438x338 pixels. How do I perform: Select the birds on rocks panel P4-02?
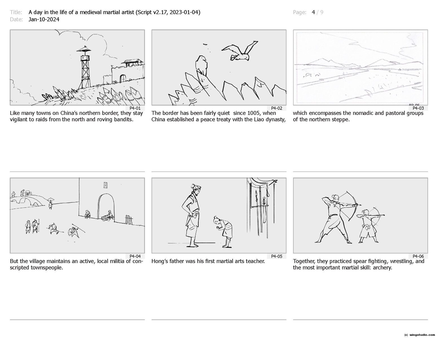pos(219,68)
